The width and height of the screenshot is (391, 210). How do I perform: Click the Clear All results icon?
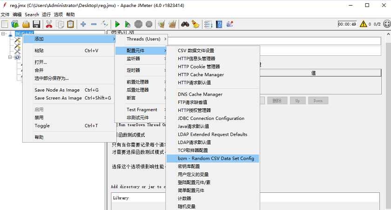[172, 24]
